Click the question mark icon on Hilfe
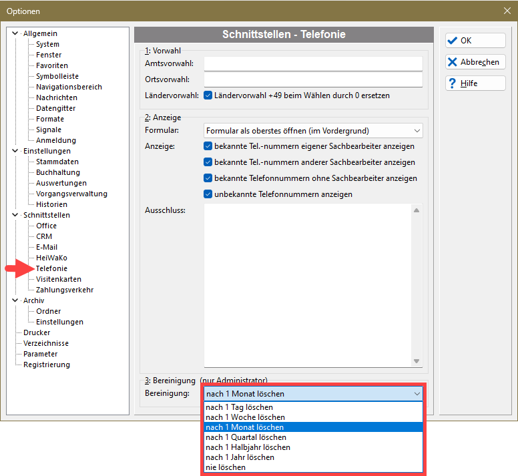The width and height of the screenshot is (518, 476). click(x=453, y=83)
